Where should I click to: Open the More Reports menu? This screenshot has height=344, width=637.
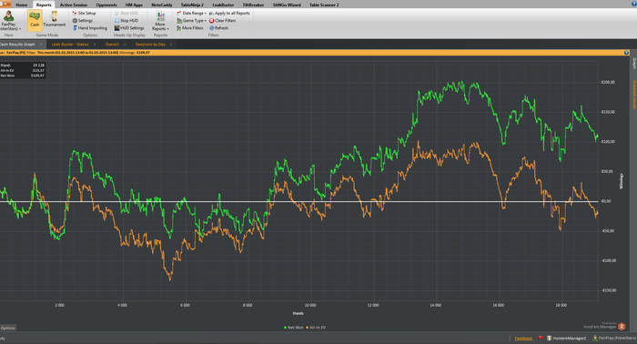click(160, 21)
